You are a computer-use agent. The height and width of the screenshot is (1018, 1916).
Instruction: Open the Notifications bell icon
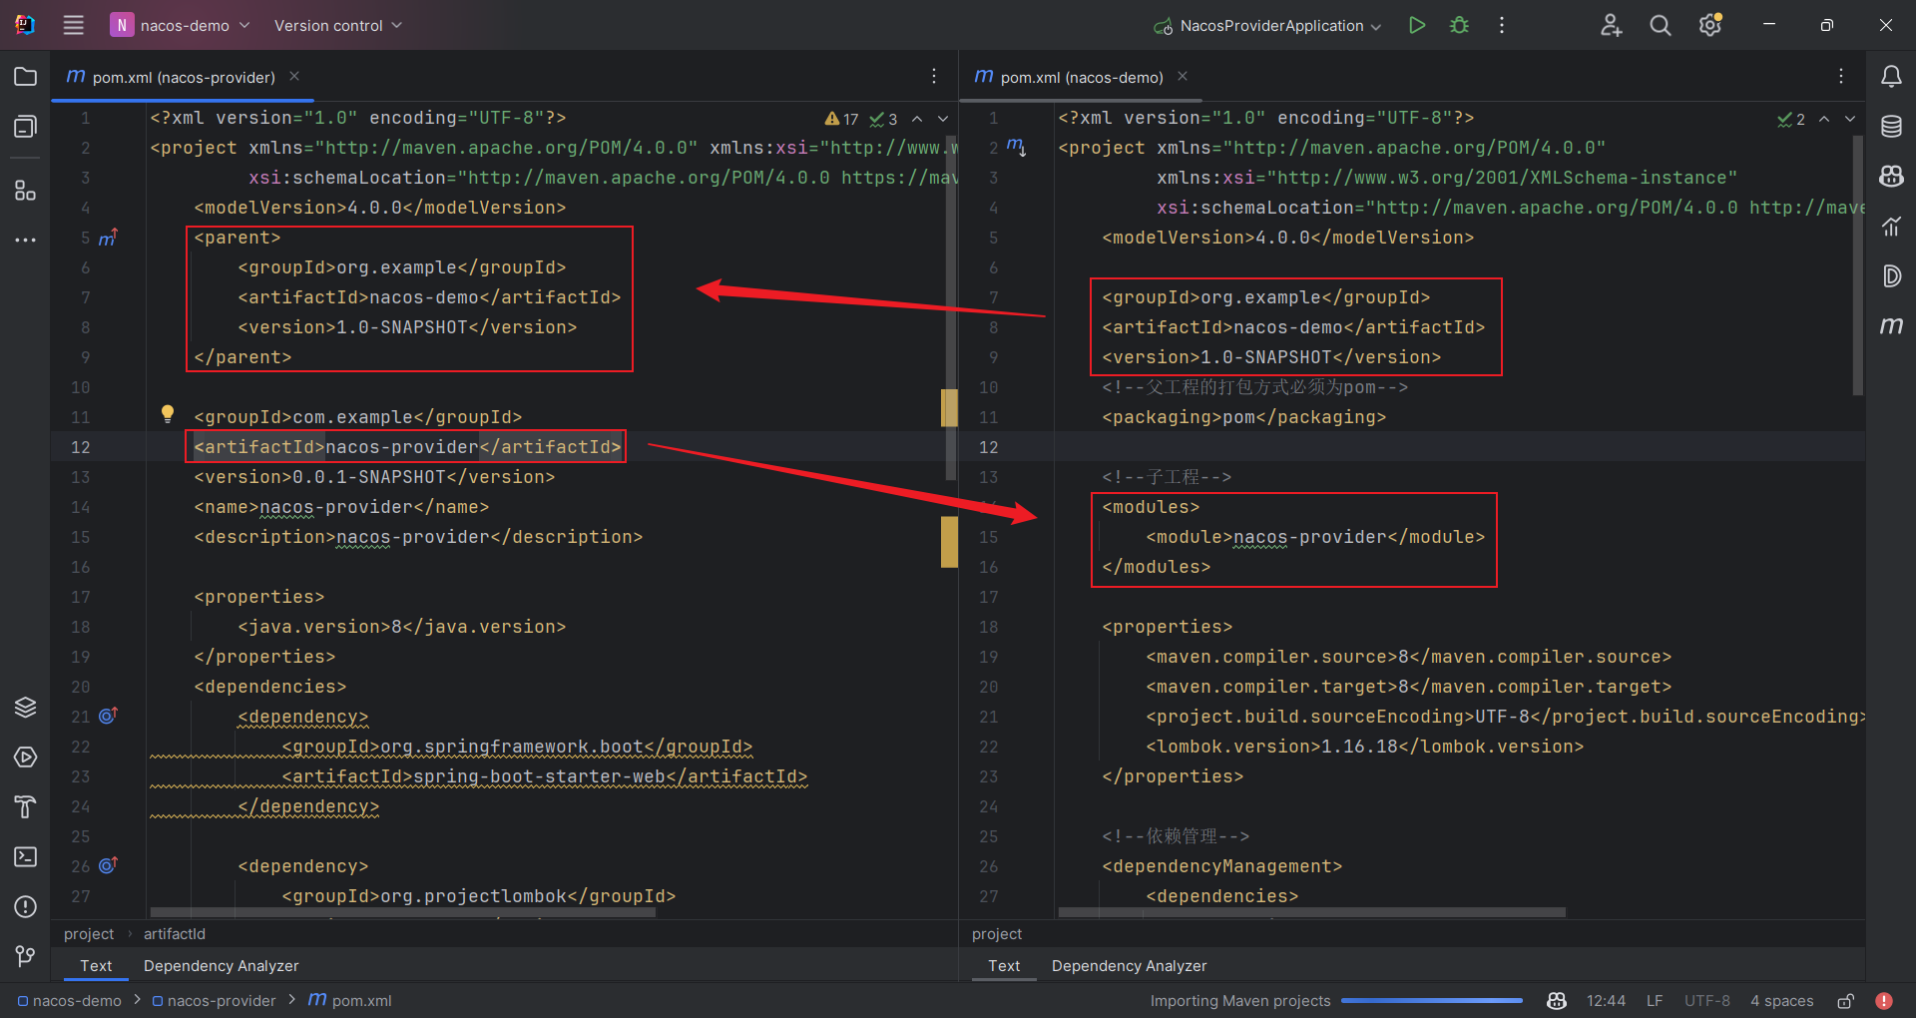(1891, 77)
